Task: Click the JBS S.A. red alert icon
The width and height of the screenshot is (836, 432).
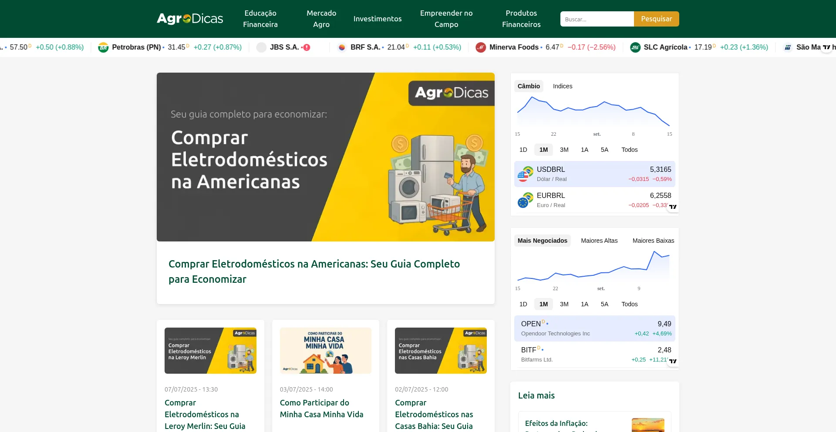Action: pyautogui.click(x=307, y=47)
